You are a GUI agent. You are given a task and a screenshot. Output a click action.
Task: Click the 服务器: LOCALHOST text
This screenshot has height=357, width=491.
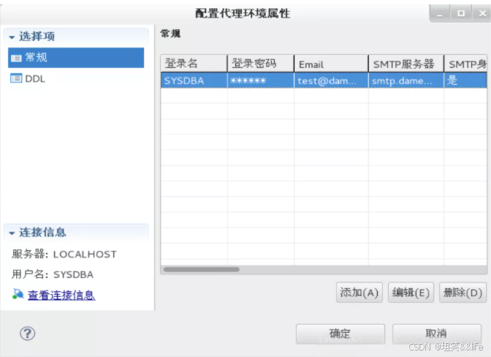64,254
